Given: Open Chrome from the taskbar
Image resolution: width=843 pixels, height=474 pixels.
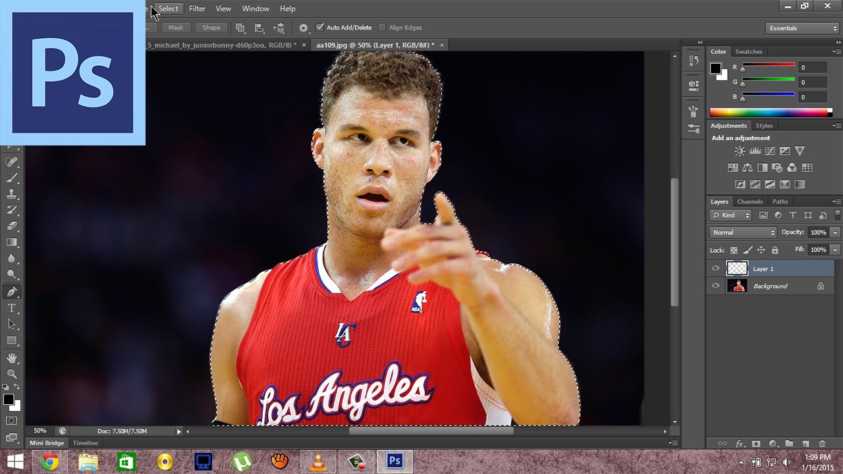Looking at the screenshot, I should pos(50,462).
